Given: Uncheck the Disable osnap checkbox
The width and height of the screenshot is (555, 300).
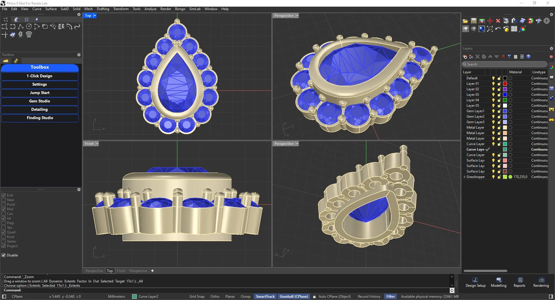Looking at the screenshot, I should tap(4, 255).
